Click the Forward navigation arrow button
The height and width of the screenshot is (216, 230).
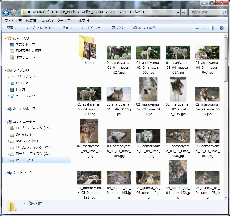click(x=14, y=12)
